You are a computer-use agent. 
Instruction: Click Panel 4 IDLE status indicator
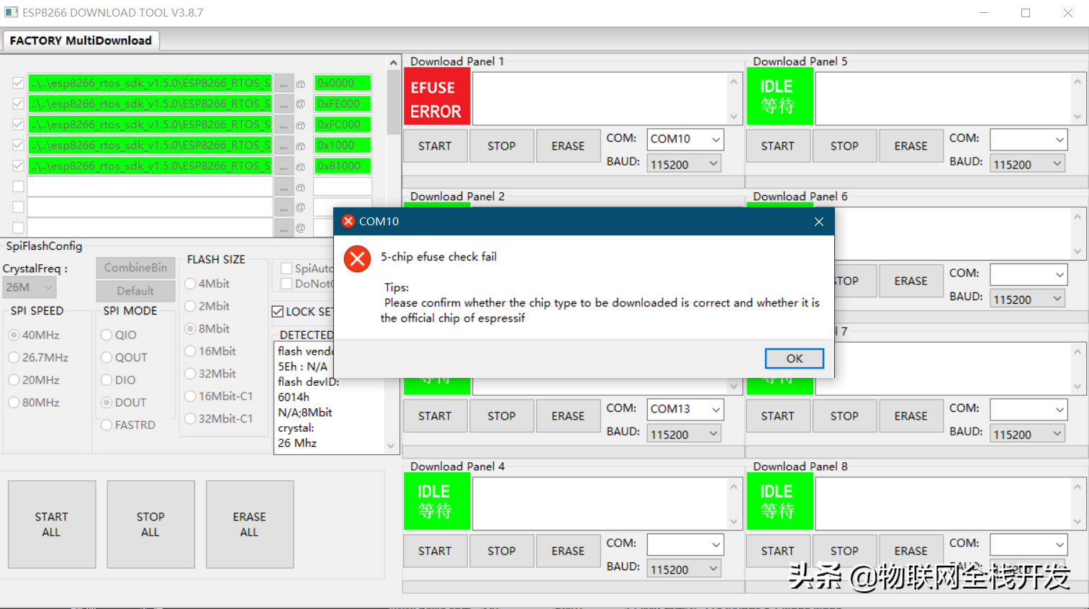[x=437, y=502]
